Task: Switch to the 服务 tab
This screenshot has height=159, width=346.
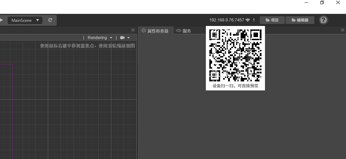Action: (184, 31)
